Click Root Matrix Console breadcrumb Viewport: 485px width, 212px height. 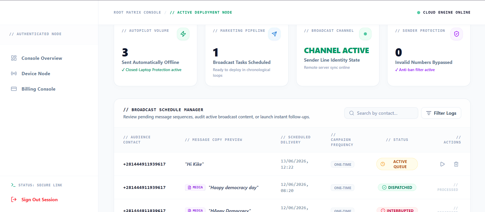click(137, 12)
